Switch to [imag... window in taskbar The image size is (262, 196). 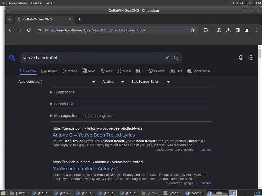tap(173, 193)
